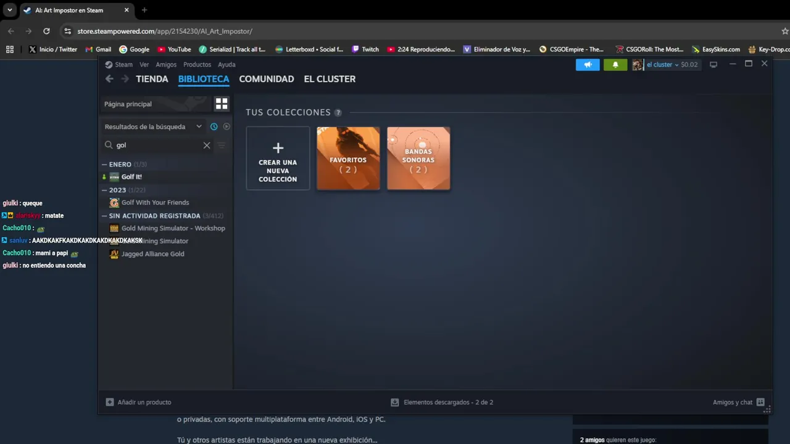Reload the Chrome page
The height and width of the screenshot is (444, 790).
pos(46,31)
